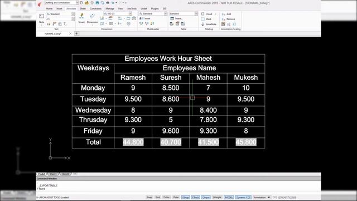Viewport: 357px width, 201px height.
Task: Click the first table edit icon below Insert
Action: coord(172,23)
